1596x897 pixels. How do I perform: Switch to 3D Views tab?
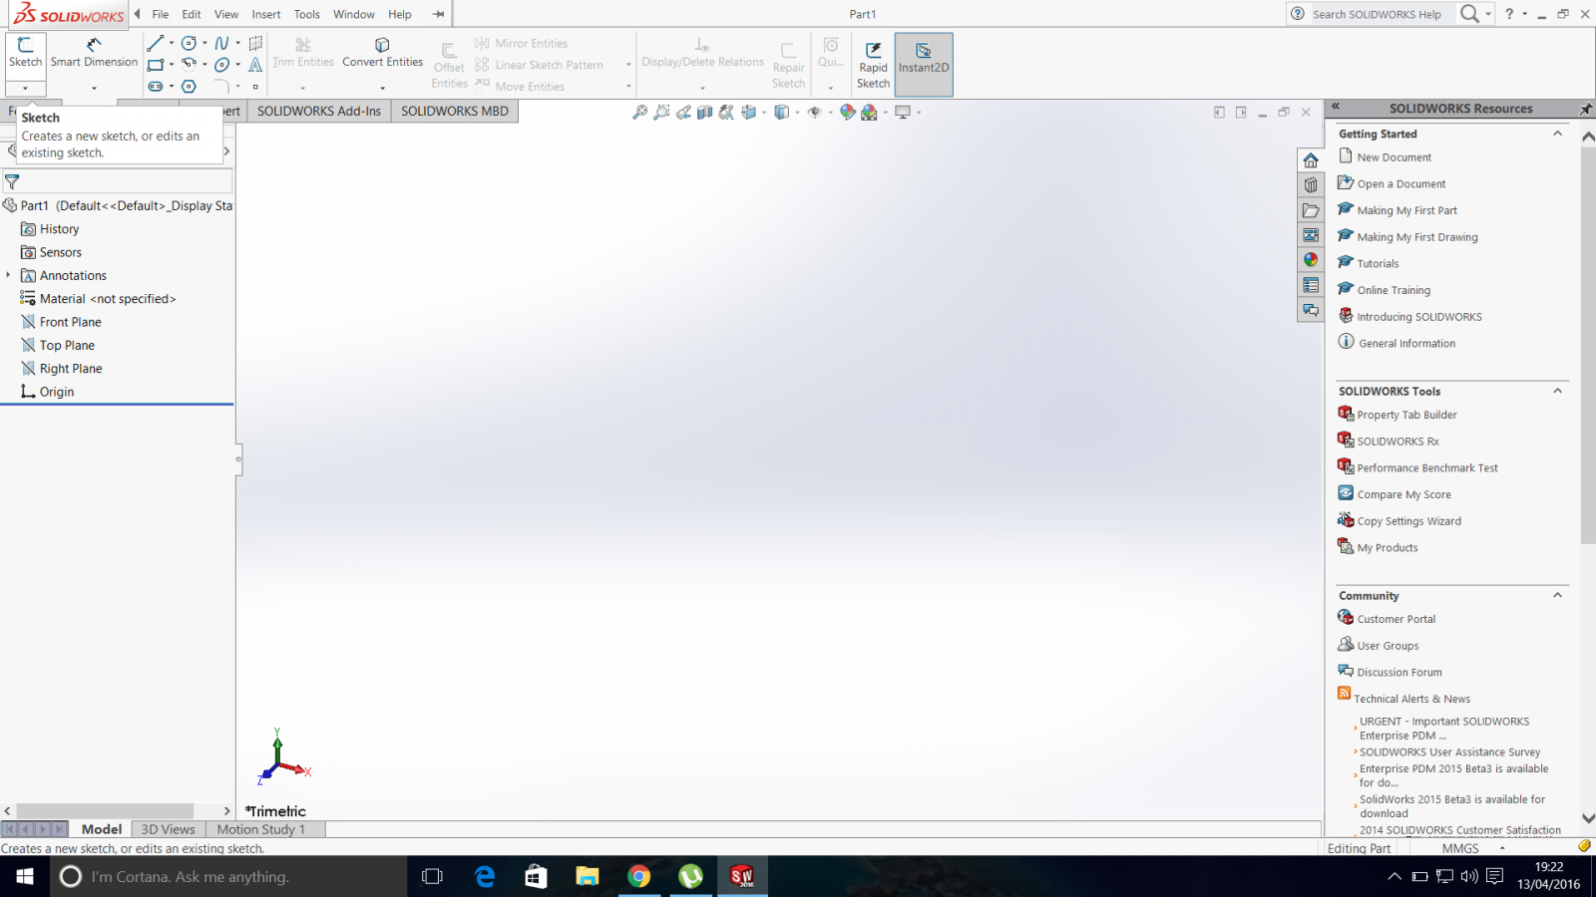pos(169,829)
